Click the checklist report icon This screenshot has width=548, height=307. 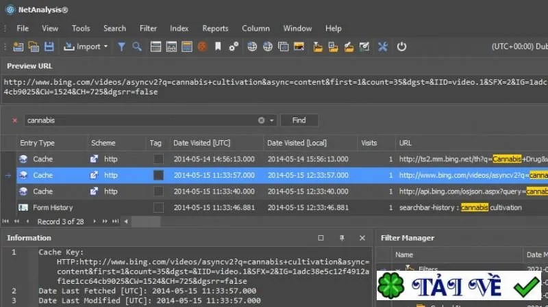tap(364, 46)
